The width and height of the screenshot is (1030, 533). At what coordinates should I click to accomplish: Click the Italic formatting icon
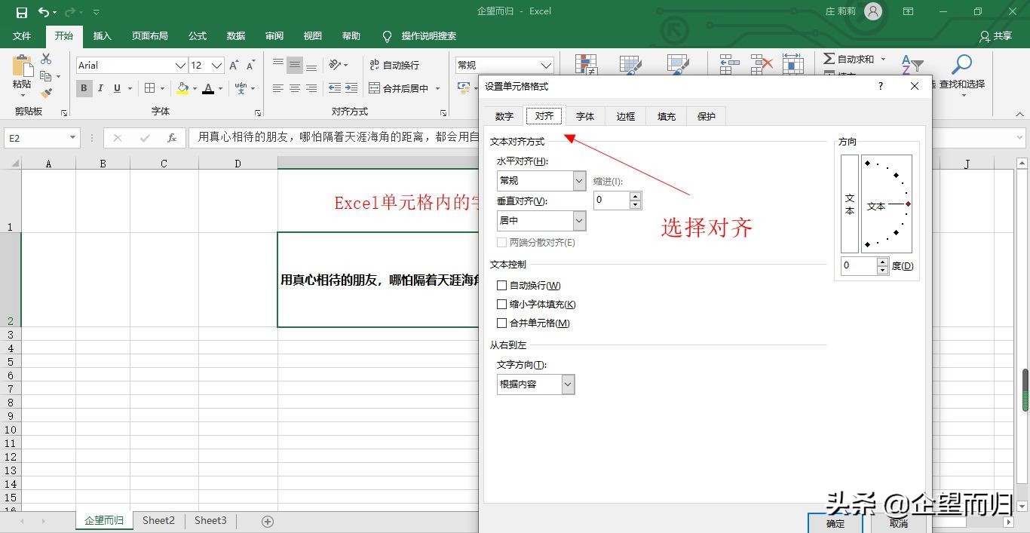point(100,88)
